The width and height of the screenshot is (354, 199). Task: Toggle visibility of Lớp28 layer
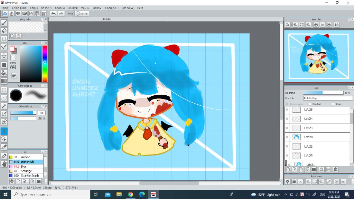pyautogui.click(x=287, y=110)
